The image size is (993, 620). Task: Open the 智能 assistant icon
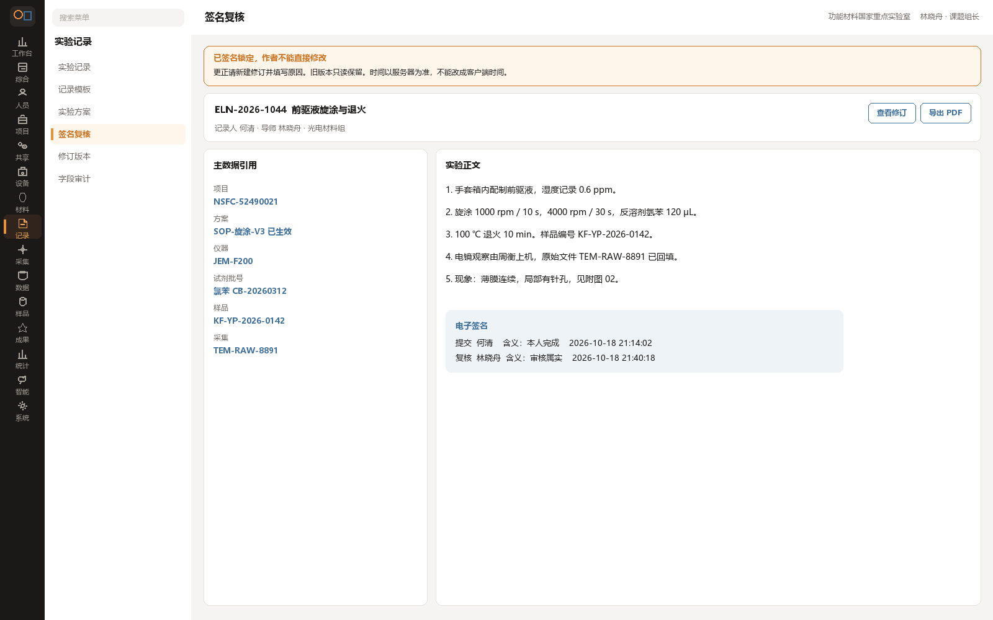point(22,385)
